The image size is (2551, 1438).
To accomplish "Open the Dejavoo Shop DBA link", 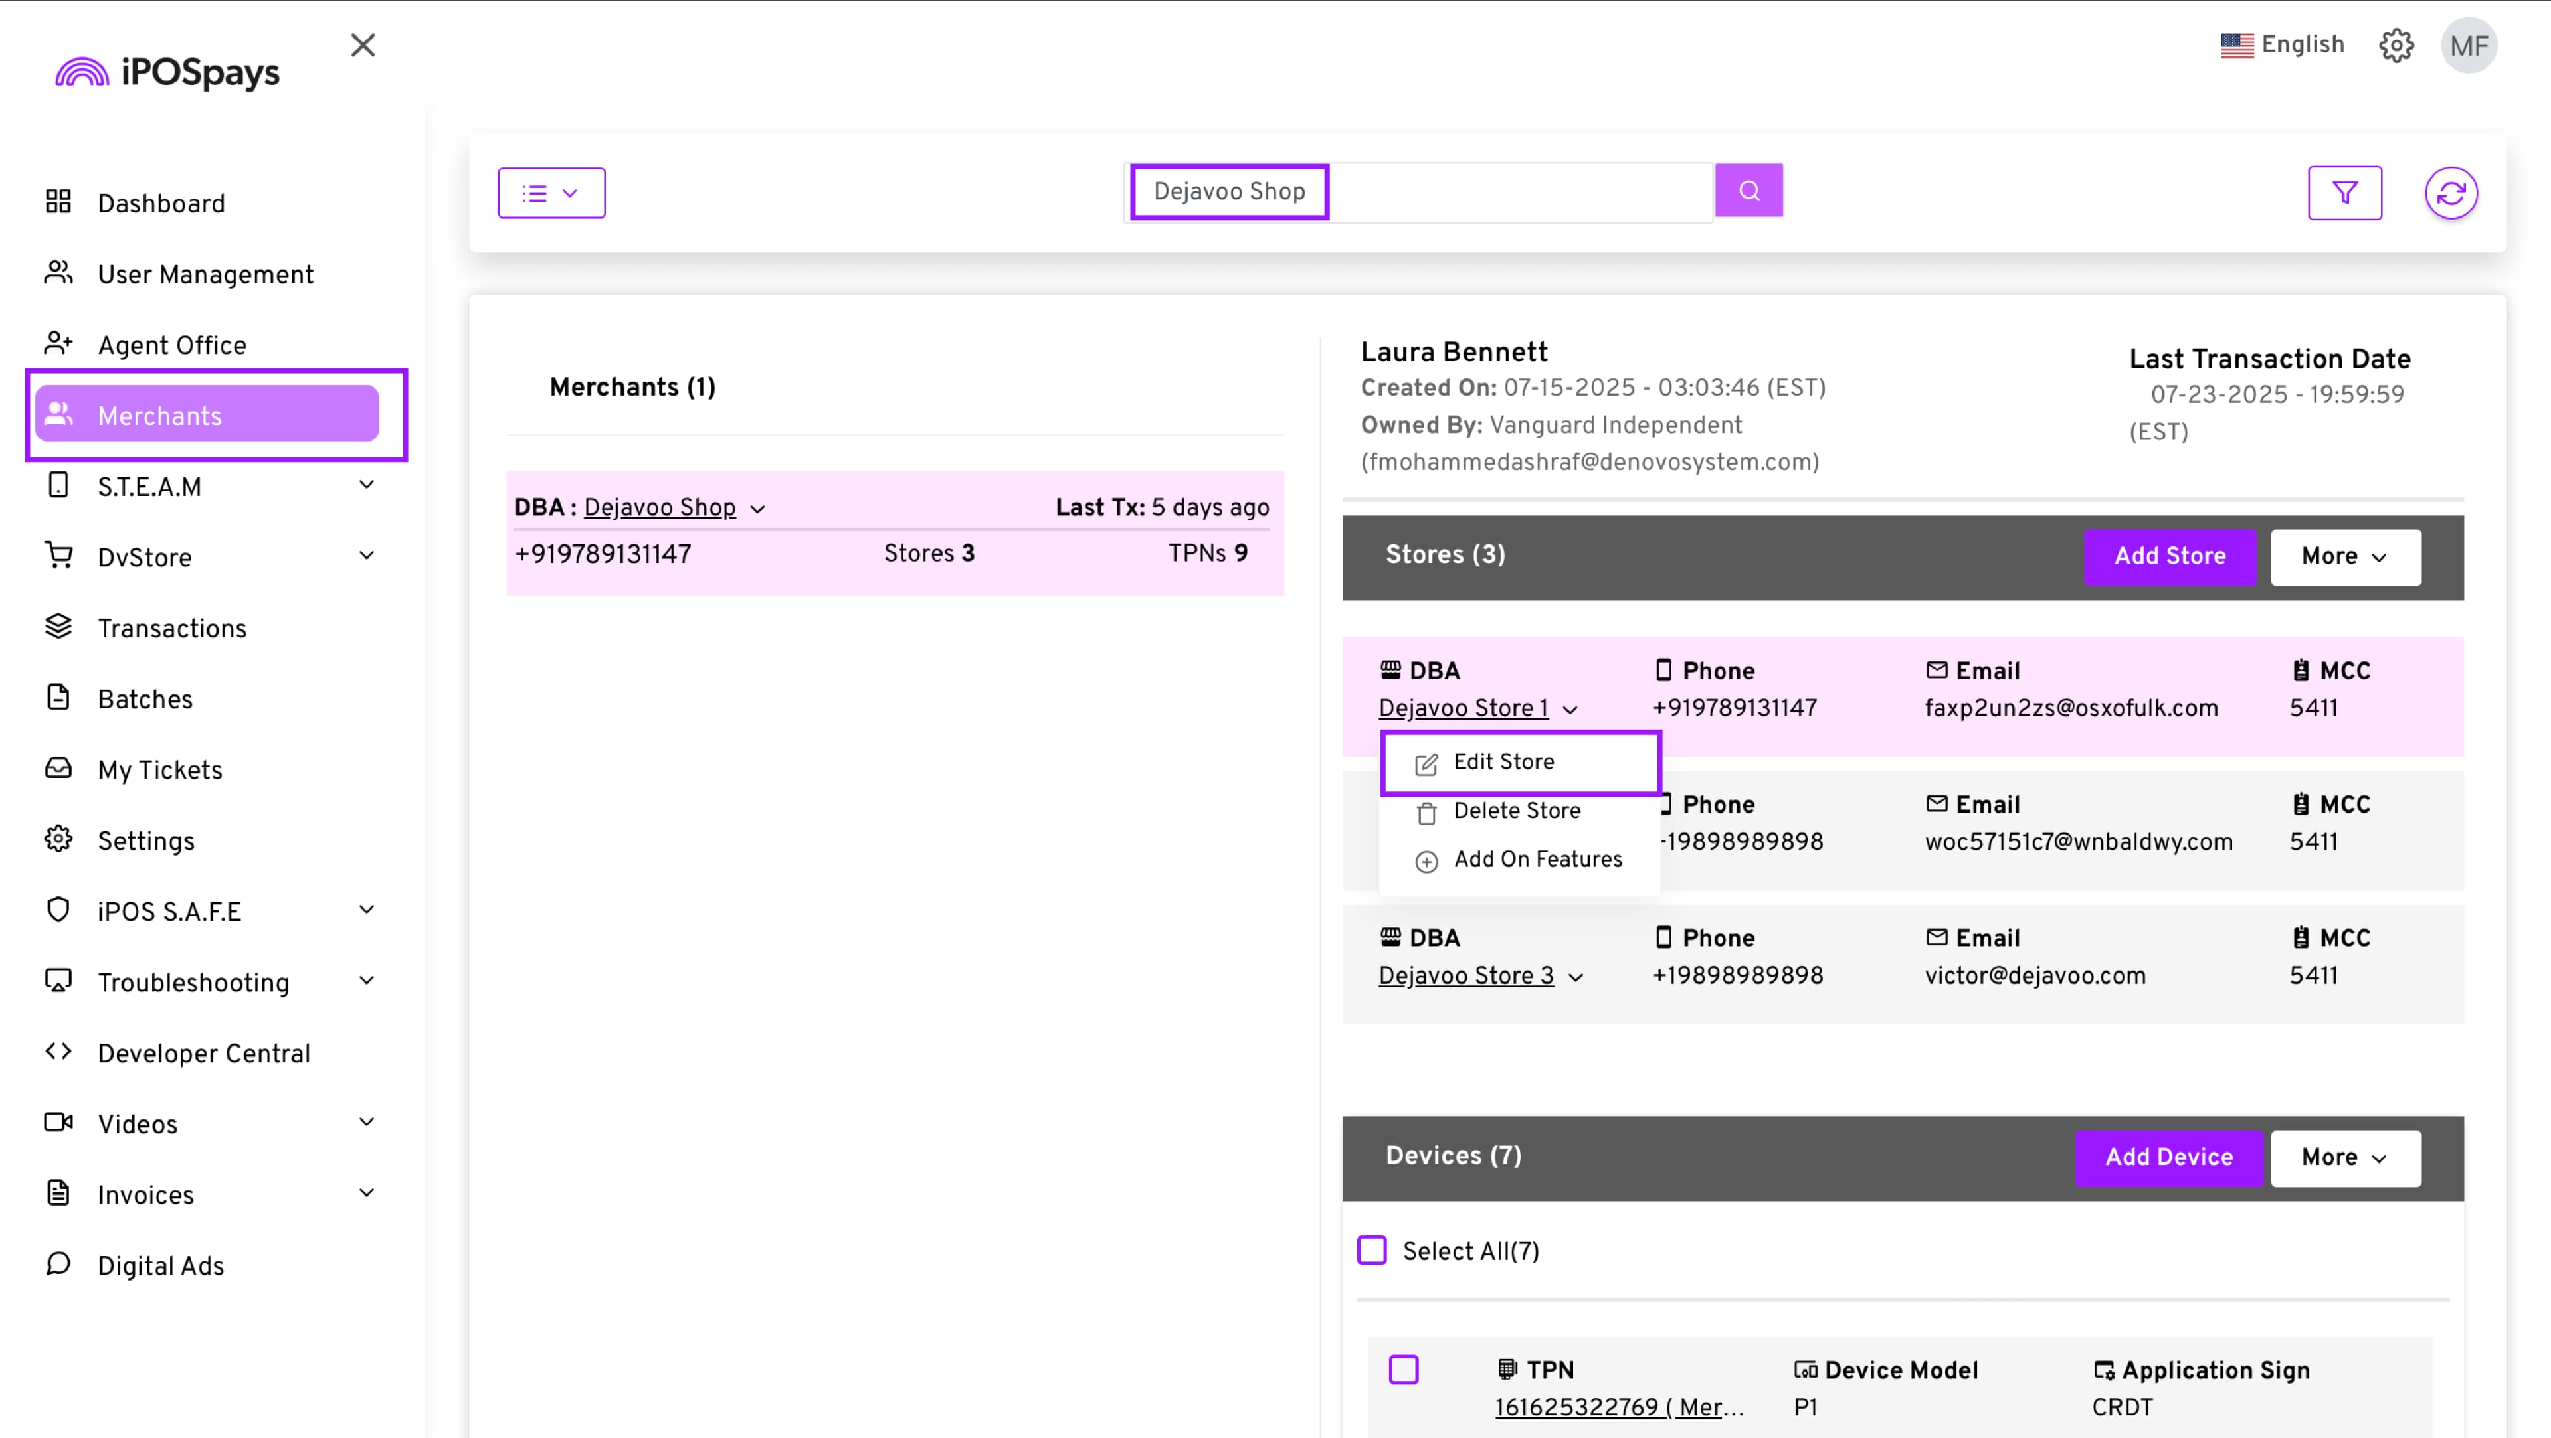I will (658, 508).
